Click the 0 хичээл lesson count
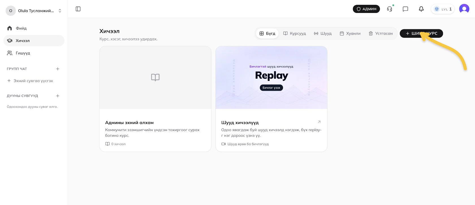 pyautogui.click(x=115, y=144)
